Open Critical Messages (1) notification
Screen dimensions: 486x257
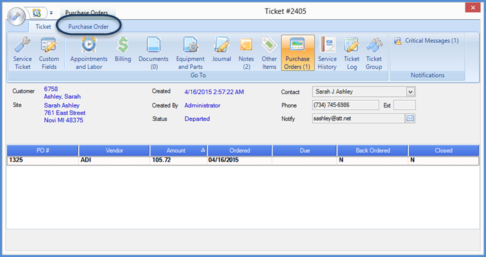pos(426,41)
